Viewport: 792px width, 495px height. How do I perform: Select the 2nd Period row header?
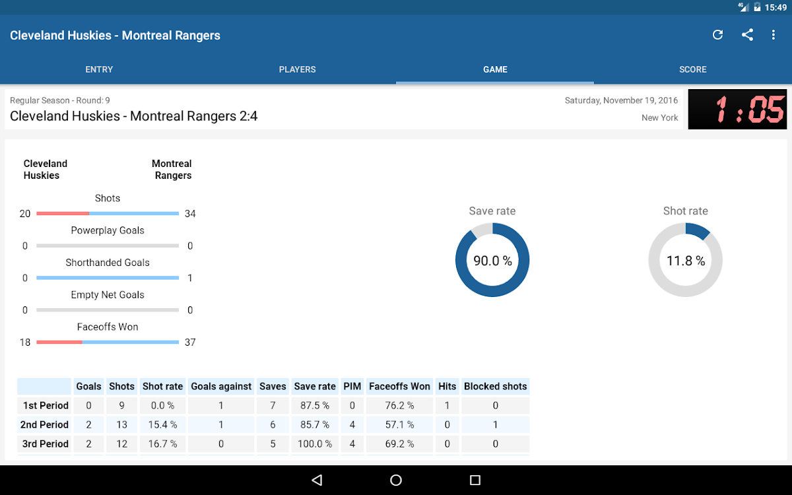(x=45, y=424)
